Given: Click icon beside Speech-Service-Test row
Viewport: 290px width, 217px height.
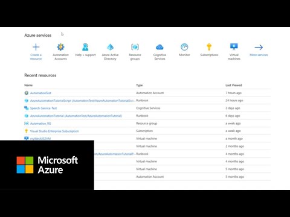Looking at the screenshot, I should coord(27,108).
